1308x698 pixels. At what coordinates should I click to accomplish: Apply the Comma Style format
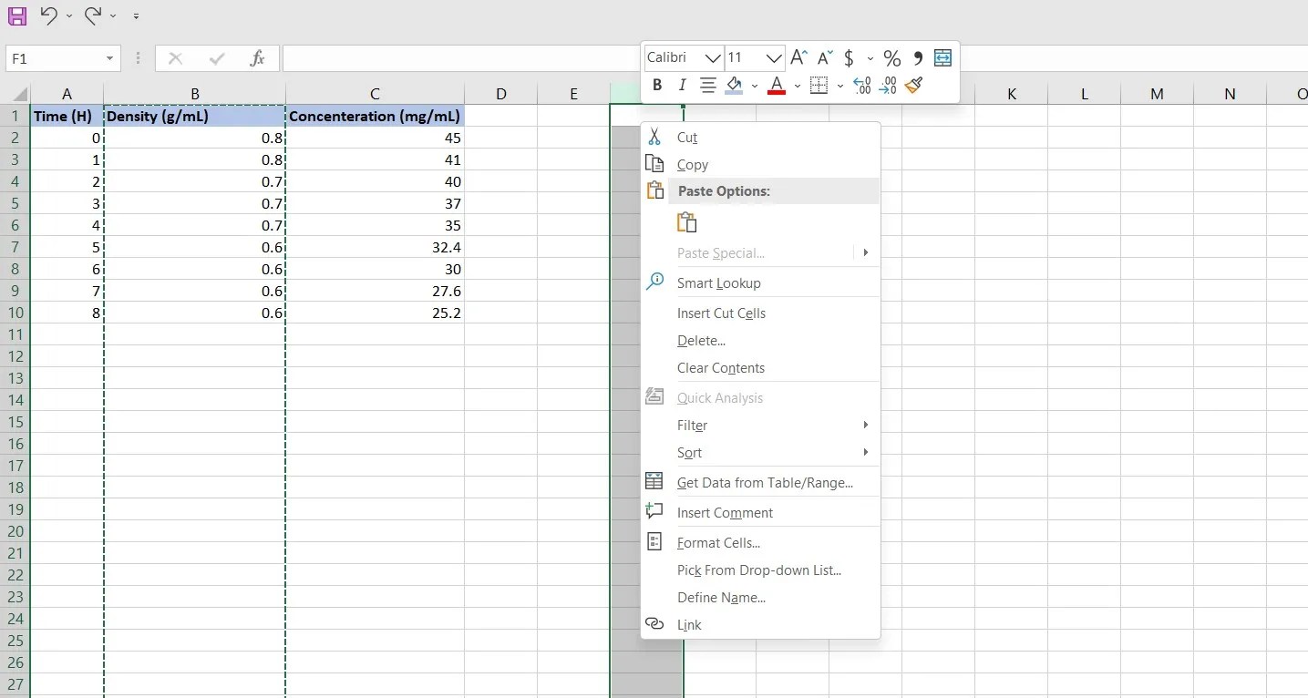point(918,57)
